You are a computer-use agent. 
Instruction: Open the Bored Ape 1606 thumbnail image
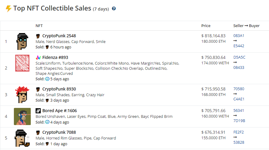tap(22, 116)
